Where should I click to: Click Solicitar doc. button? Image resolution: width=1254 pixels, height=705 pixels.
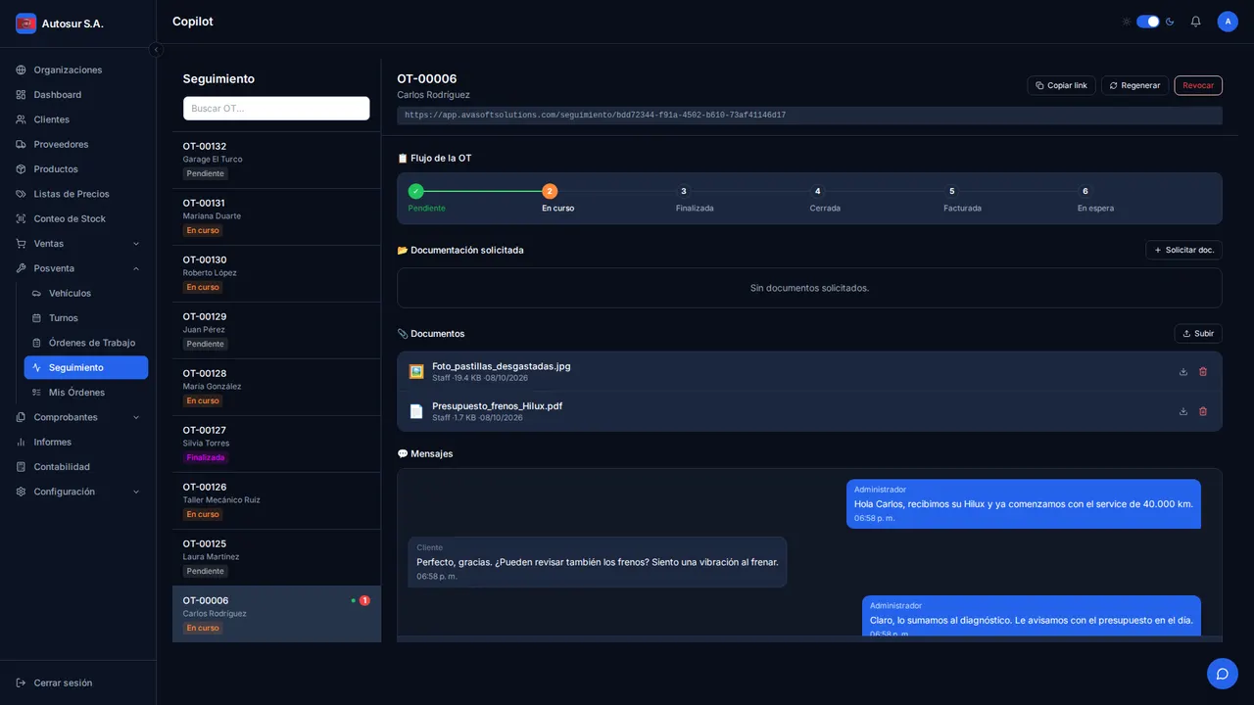(1183, 250)
